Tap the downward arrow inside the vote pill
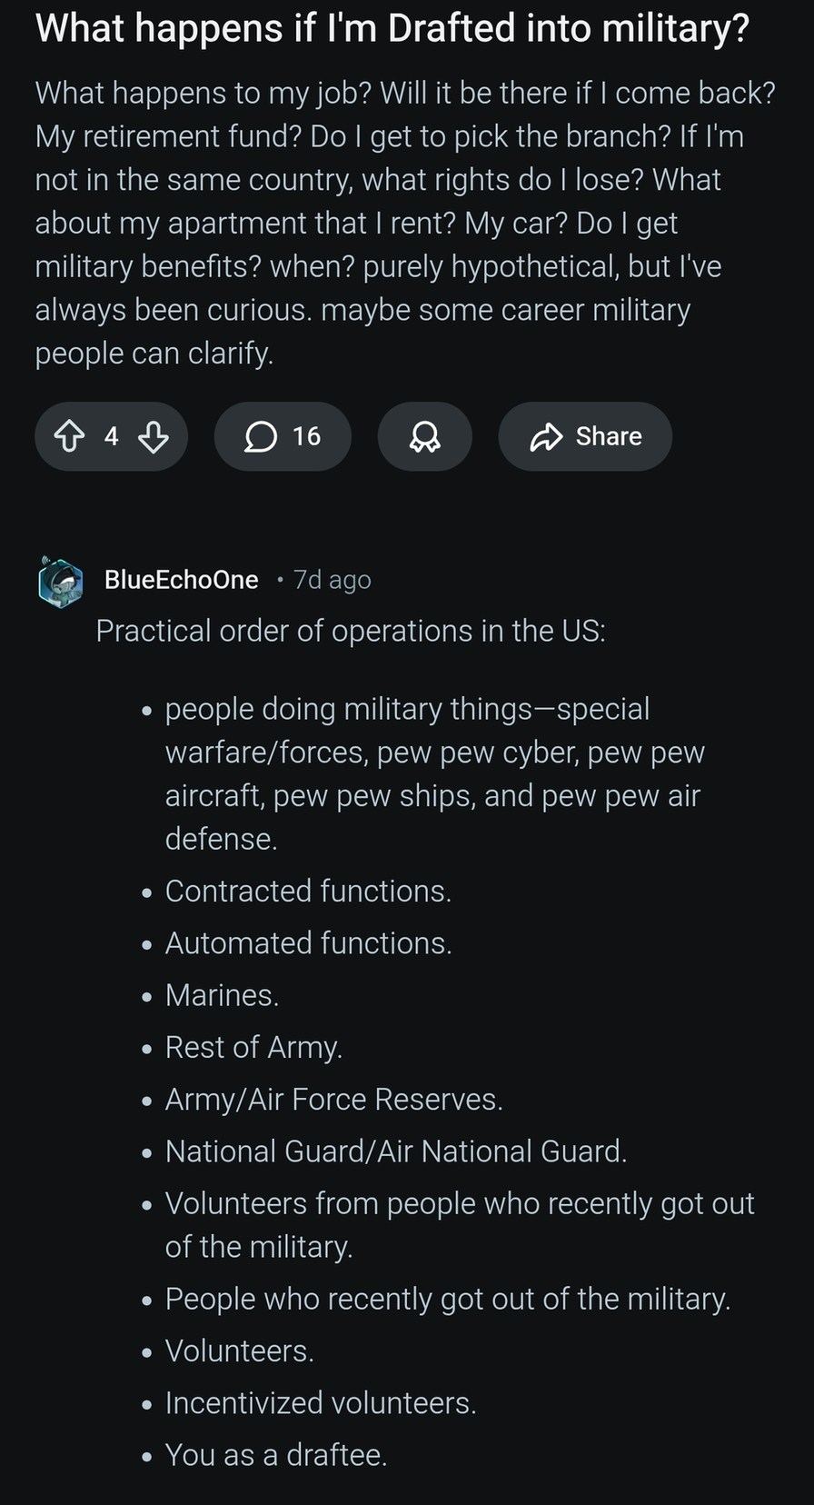 (153, 436)
